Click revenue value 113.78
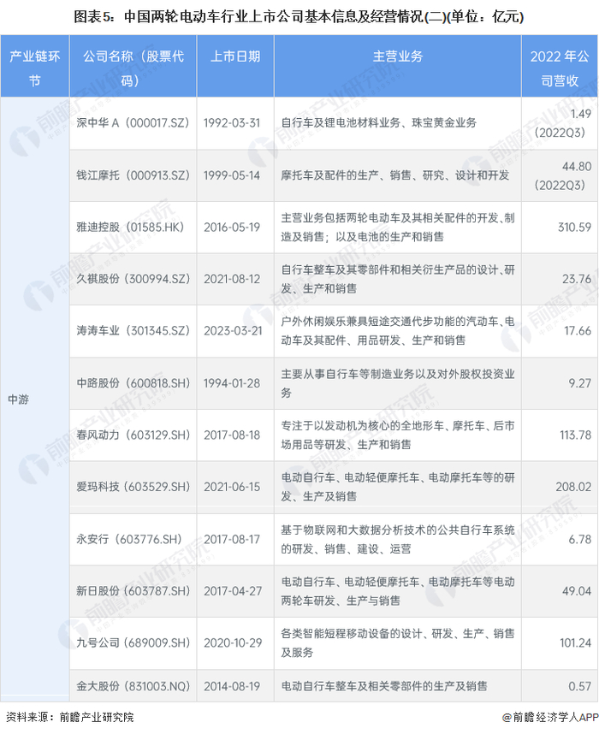The height and width of the screenshot is (734, 599). pos(576,435)
